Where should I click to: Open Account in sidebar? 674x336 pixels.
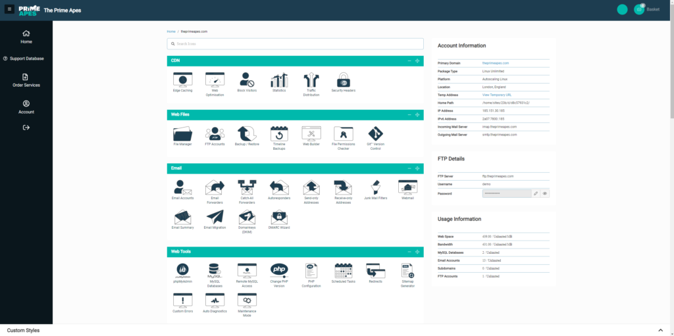coord(26,107)
